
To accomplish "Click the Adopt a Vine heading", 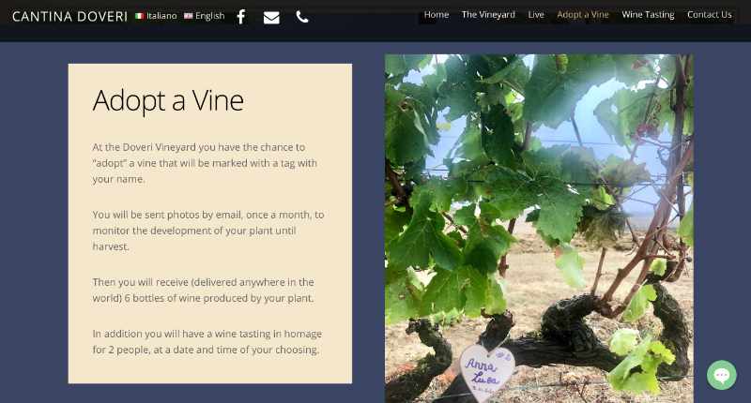I will (168, 100).
